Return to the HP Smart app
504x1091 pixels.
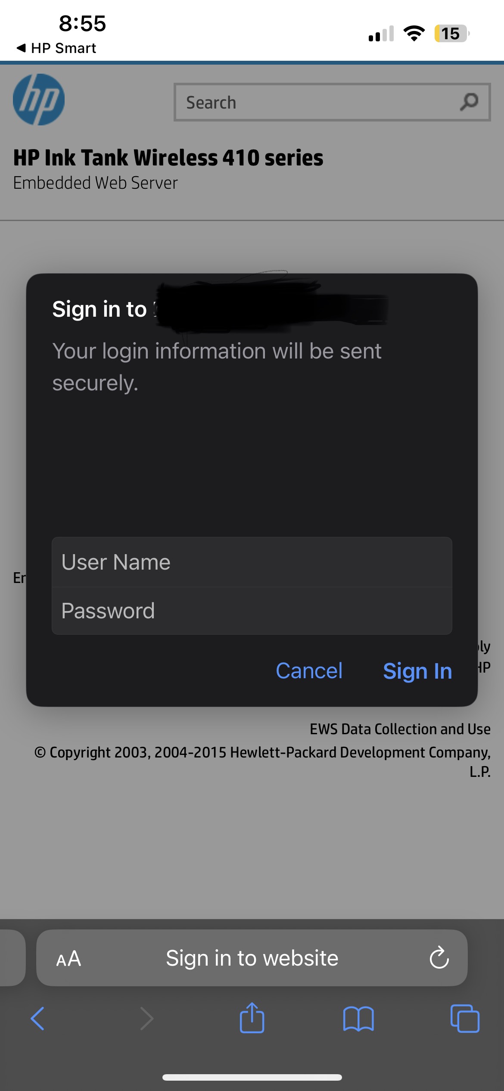55,47
